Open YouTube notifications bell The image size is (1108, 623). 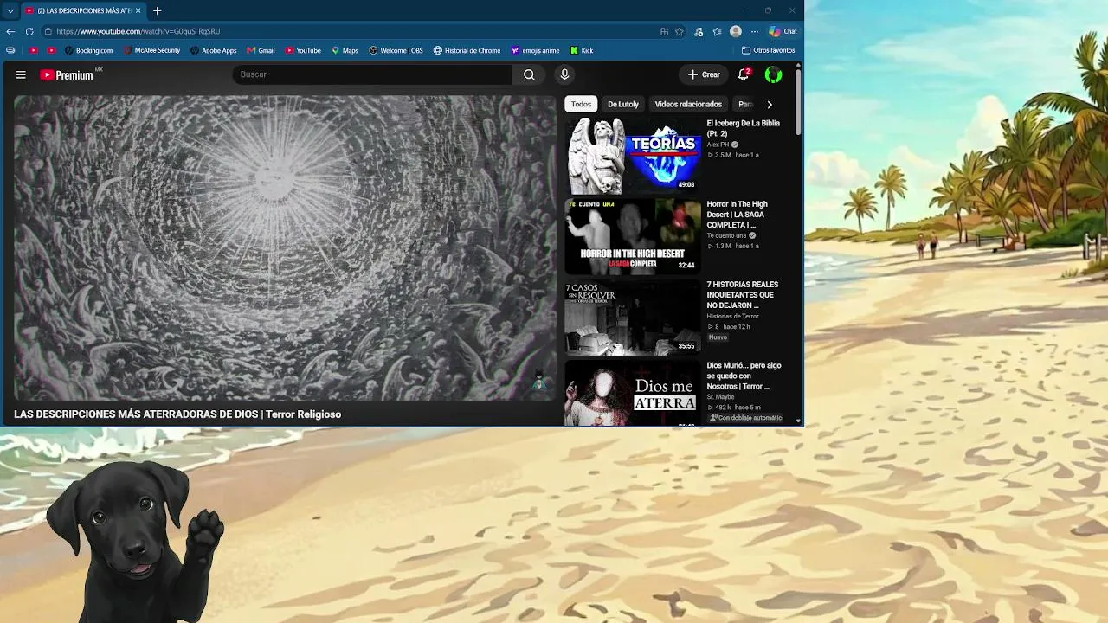pyautogui.click(x=744, y=74)
